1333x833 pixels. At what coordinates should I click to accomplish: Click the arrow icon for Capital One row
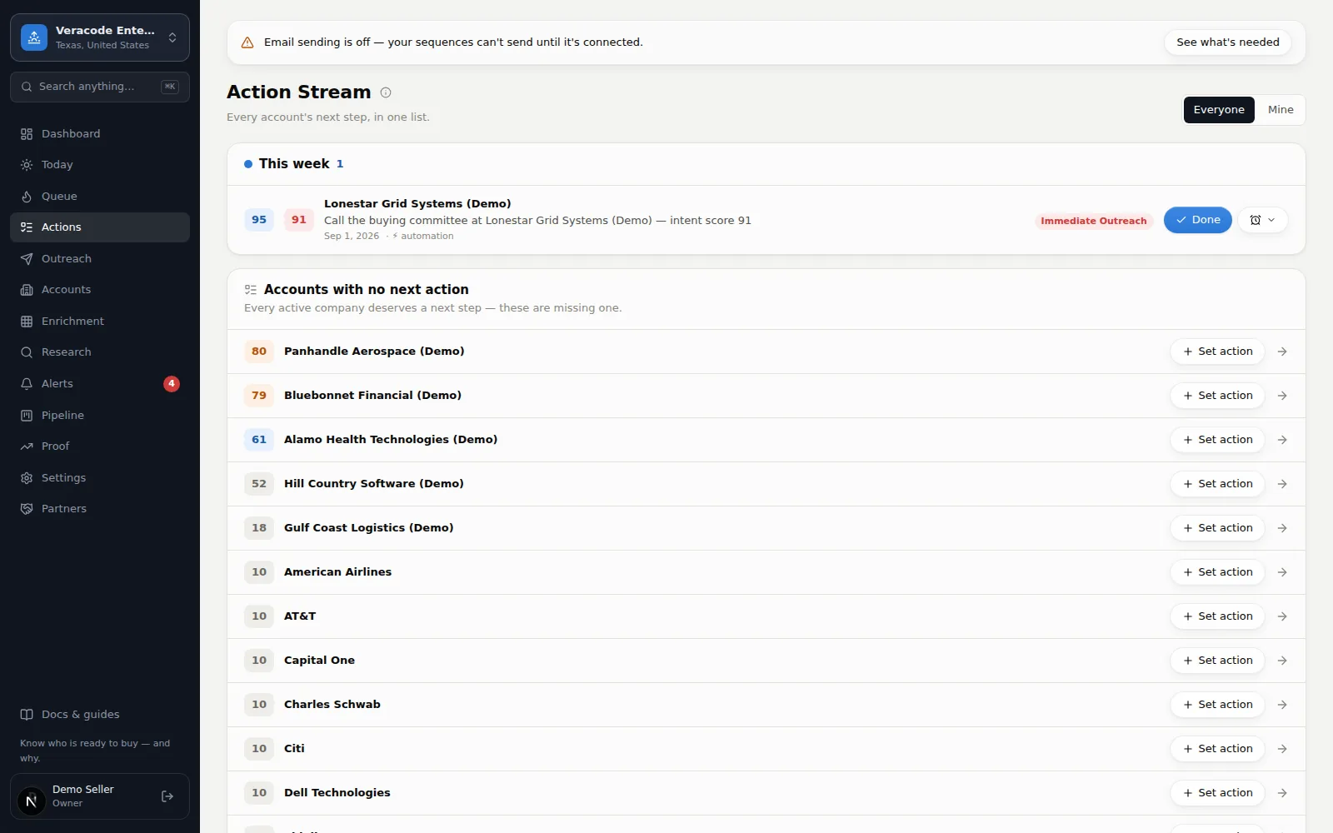1282,661
